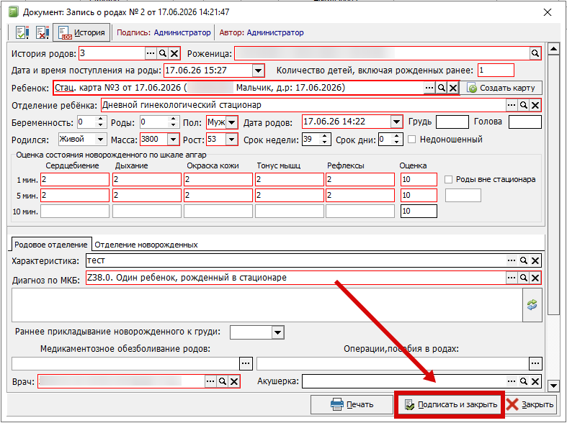Switch to Отделение новорожденных tab
The width and height of the screenshot is (567, 423).
(146, 245)
